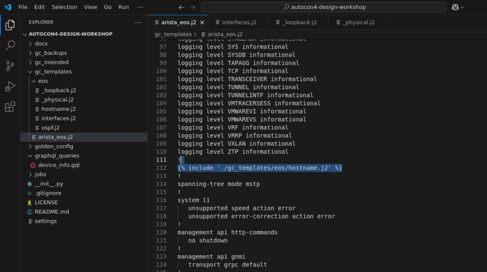Switch to the _physical.j2 tab
The image size is (487, 272).
click(359, 22)
